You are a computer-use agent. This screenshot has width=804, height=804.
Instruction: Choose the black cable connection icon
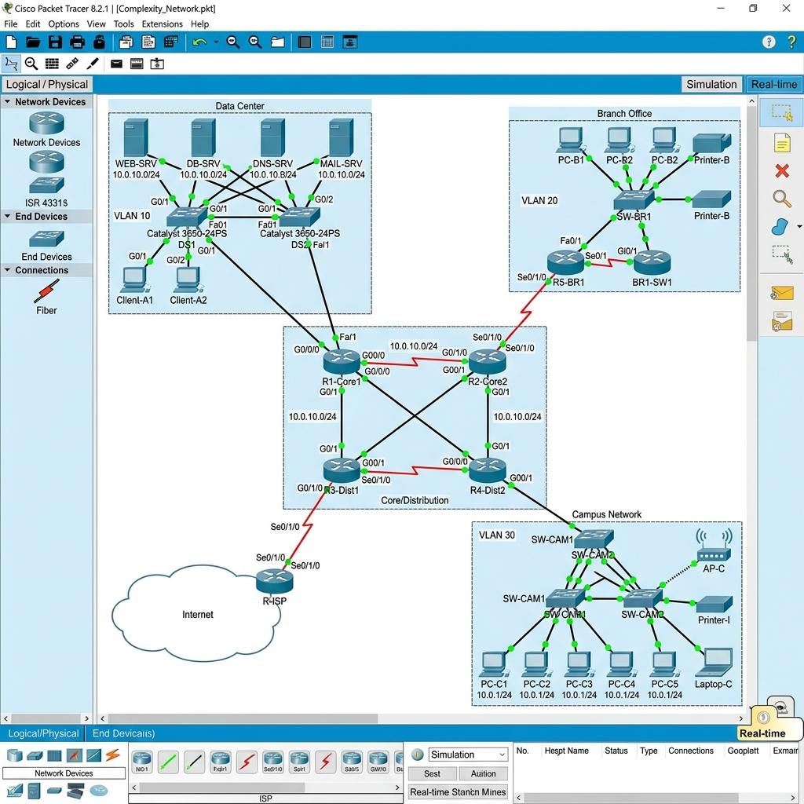(x=195, y=762)
